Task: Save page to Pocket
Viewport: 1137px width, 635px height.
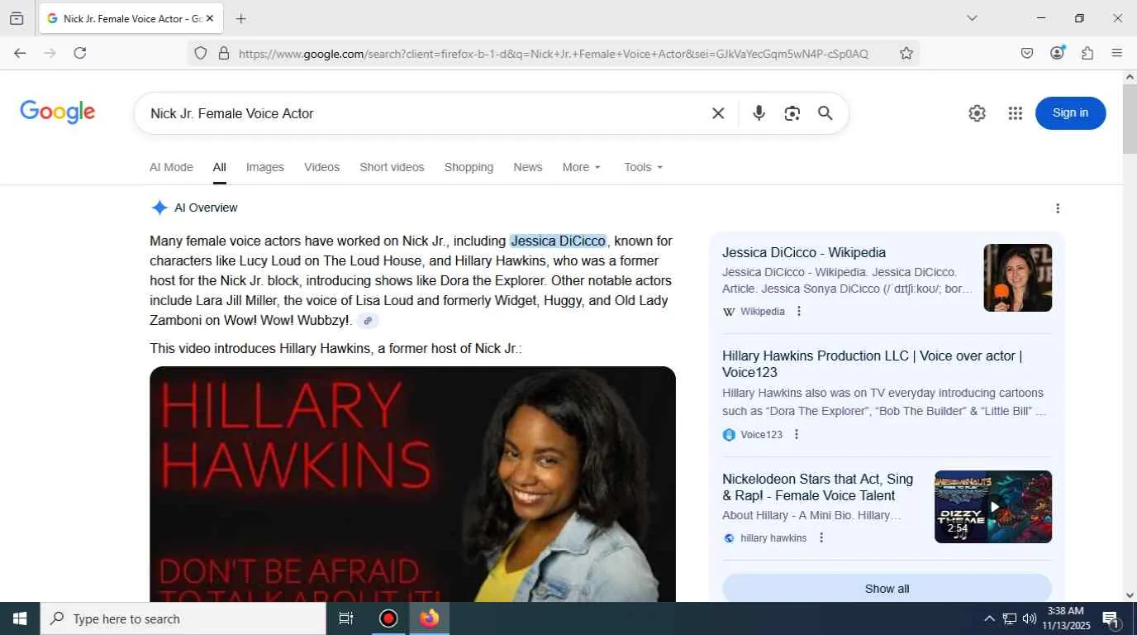Action: coord(1027,53)
